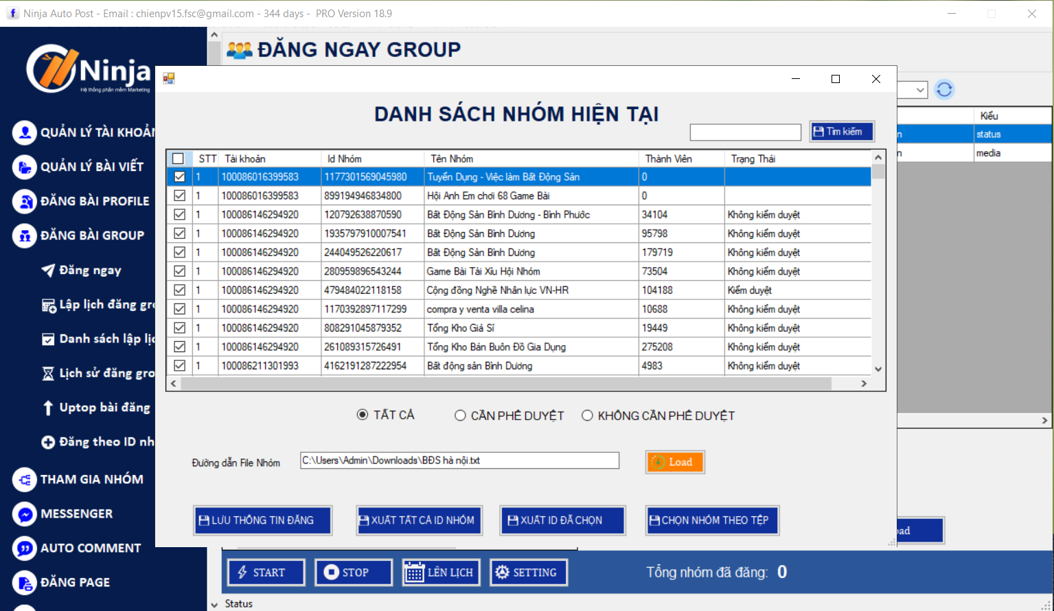Viewport: 1054px width, 611px height.
Task: Click the Tham gia nhóm sidebar icon
Action: [25, 479]
